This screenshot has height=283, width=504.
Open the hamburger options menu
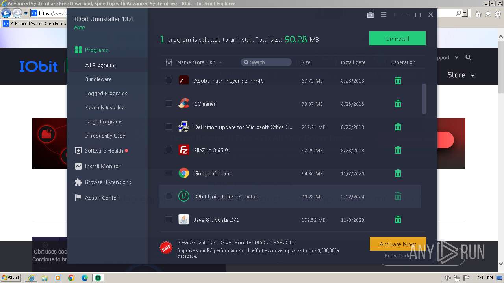pos(384,15)
